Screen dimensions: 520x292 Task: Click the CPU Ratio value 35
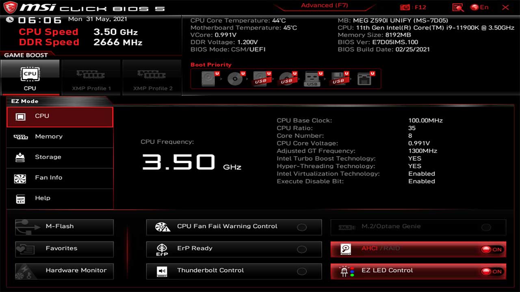click(412, 128)
